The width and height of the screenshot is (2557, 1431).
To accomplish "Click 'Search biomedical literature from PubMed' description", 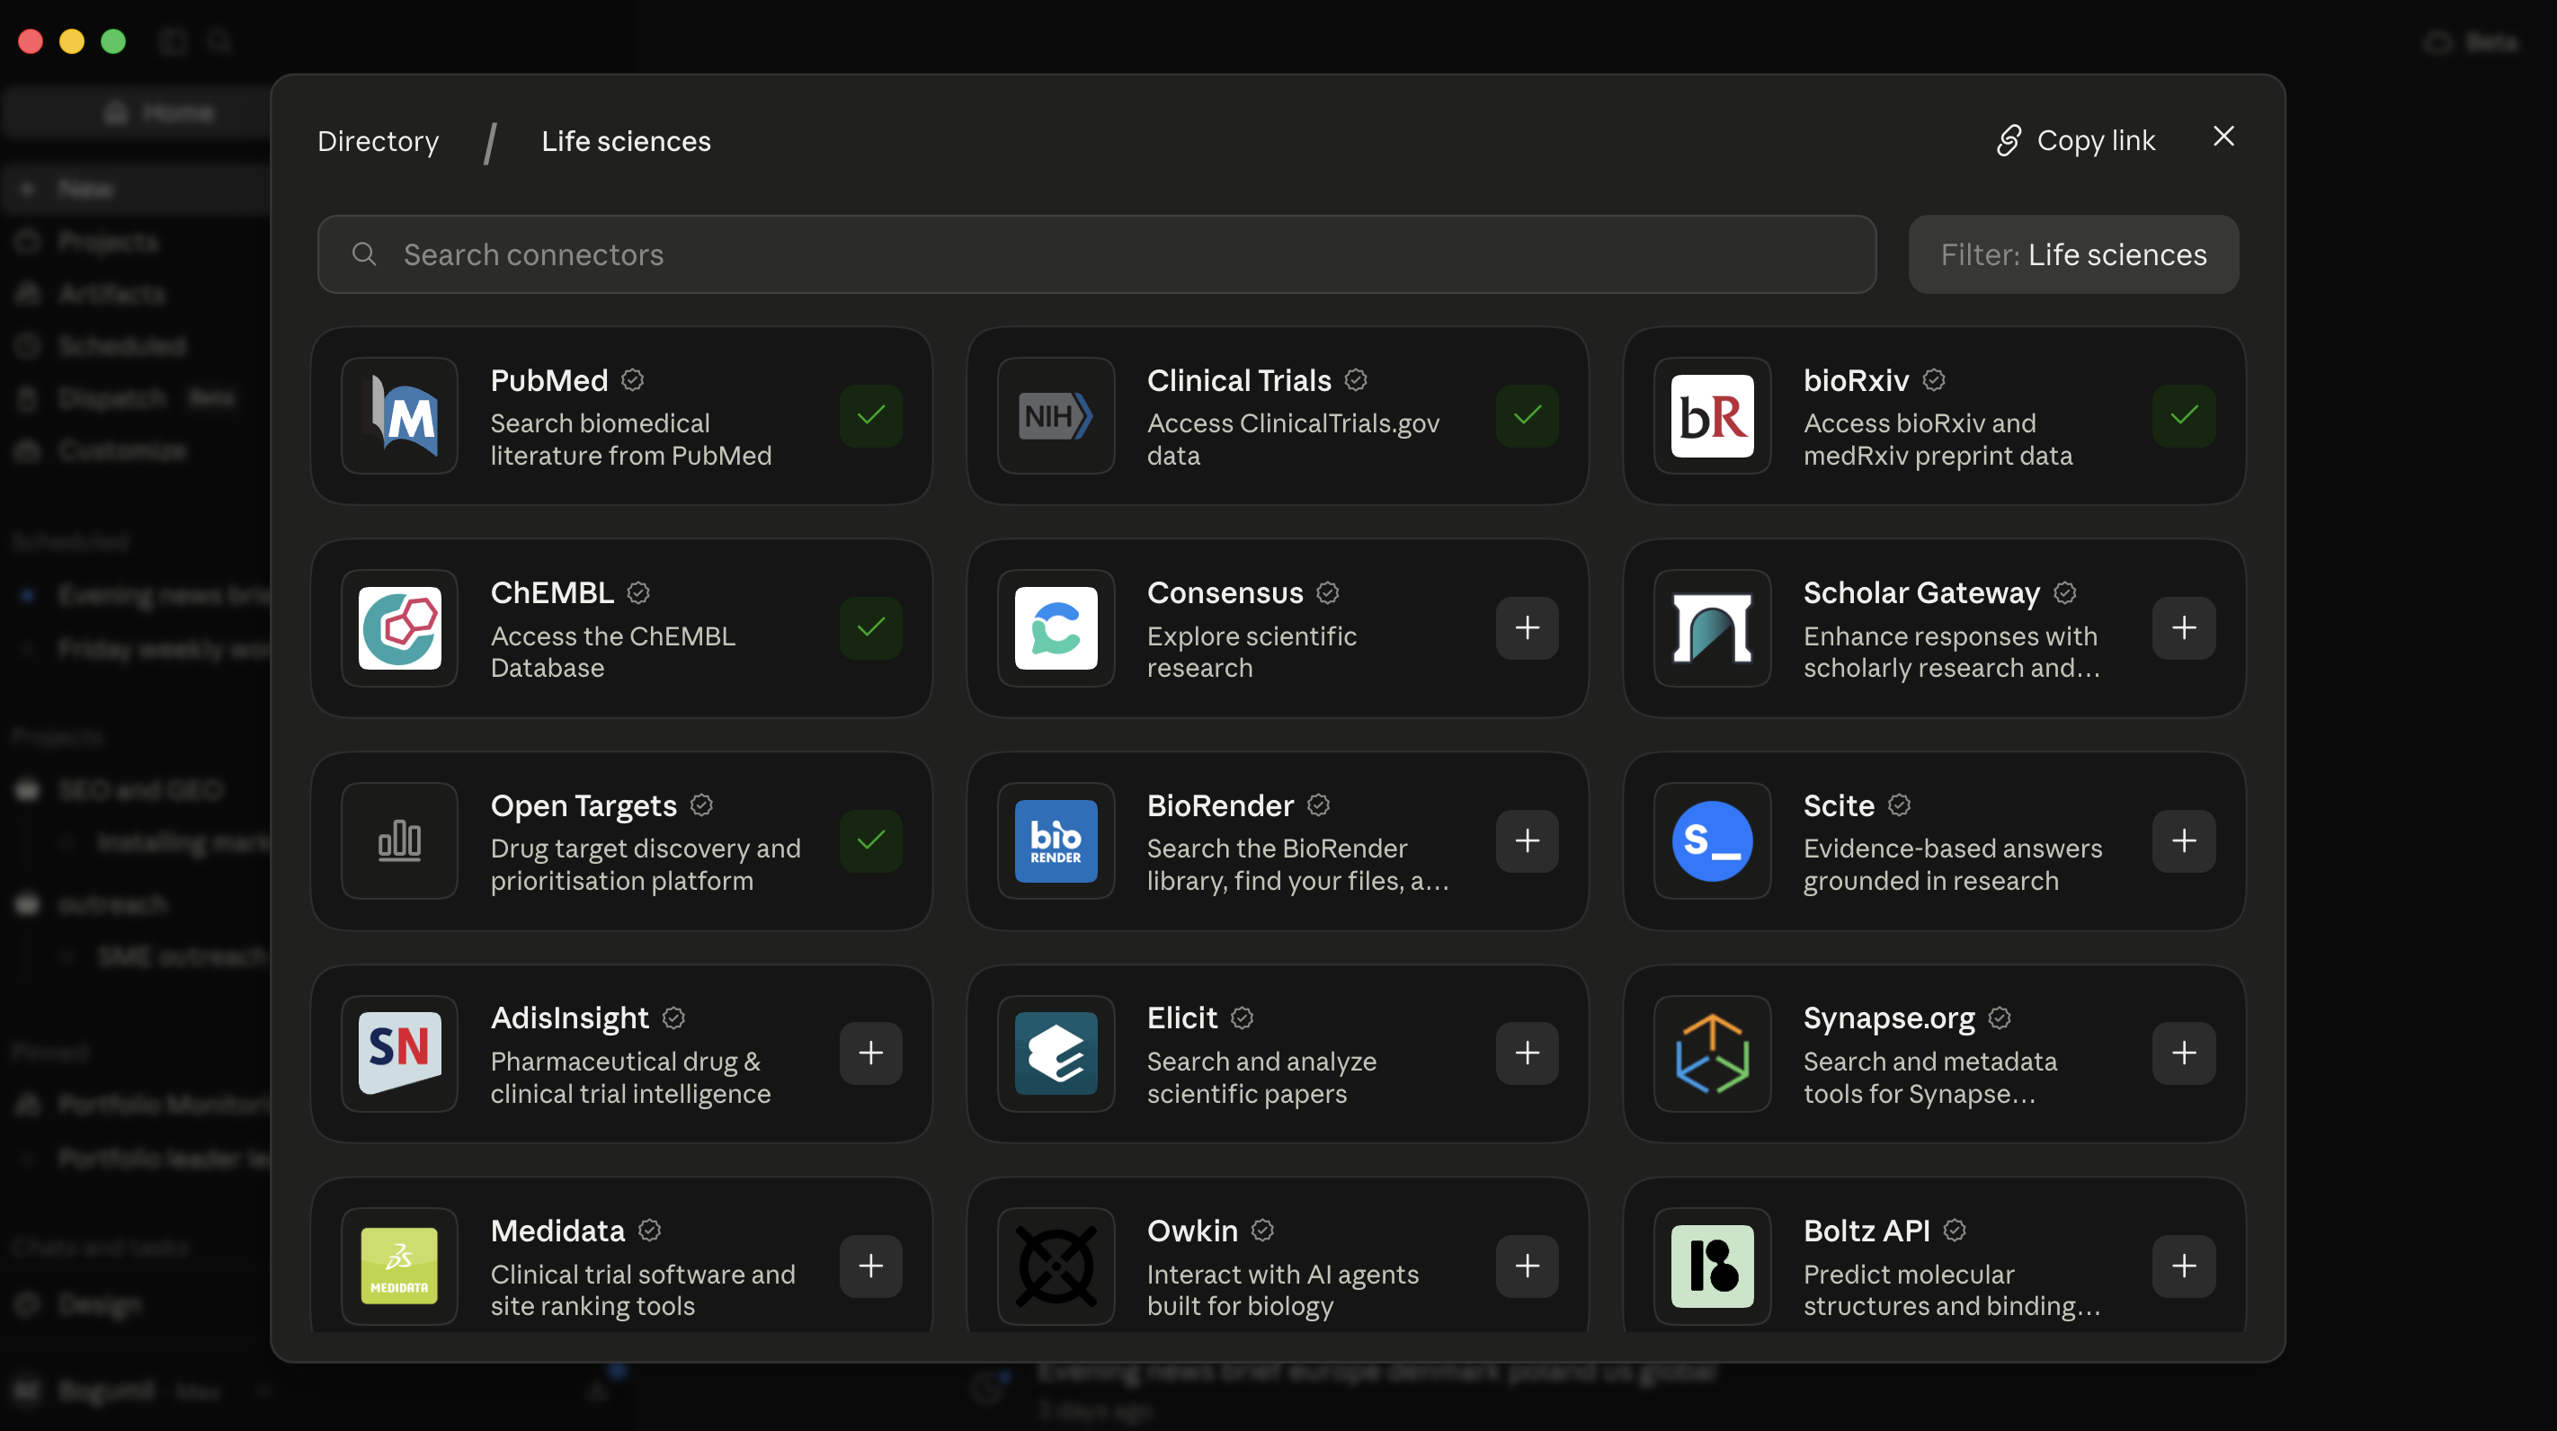I will click(631, 440).
